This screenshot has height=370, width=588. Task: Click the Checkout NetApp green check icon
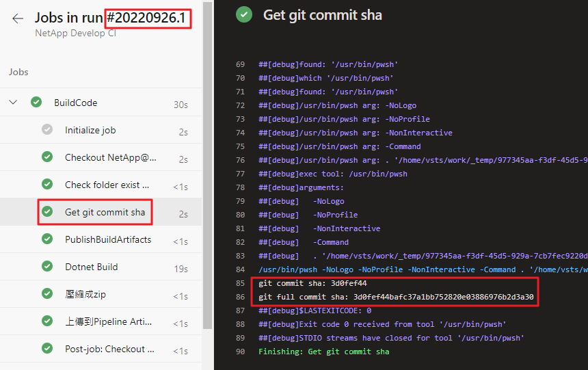[47, 157]
